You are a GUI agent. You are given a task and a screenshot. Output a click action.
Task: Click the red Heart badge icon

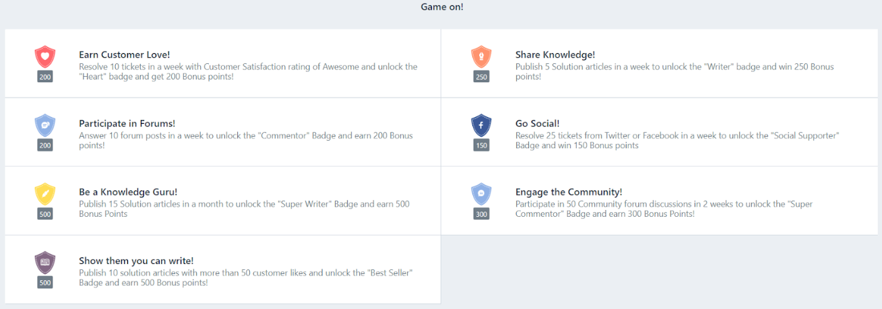tap(44, 57)
